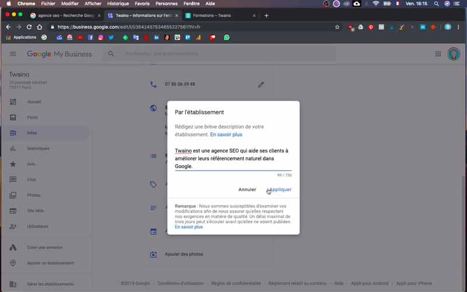Switch to the Formations – Twaino tab
Screen dimensions: 467x292
221,16
